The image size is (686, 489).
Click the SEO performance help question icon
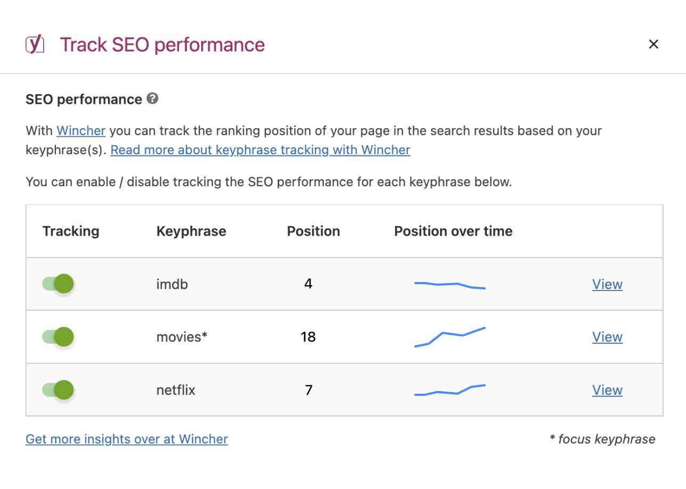click(x=152, y=98)
